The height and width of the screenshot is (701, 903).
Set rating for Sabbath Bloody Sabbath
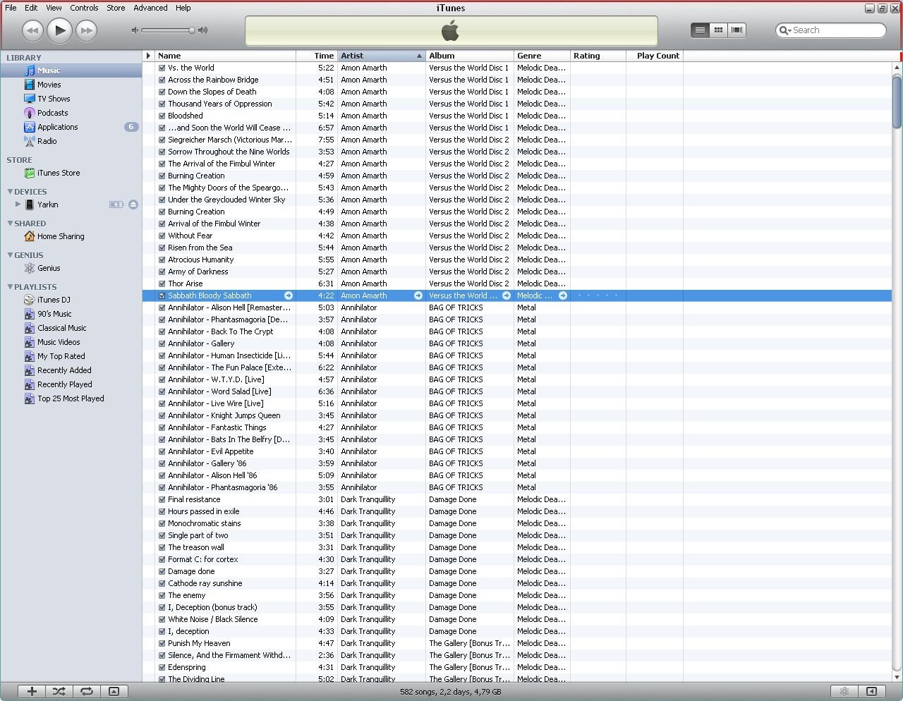point(598,295)
